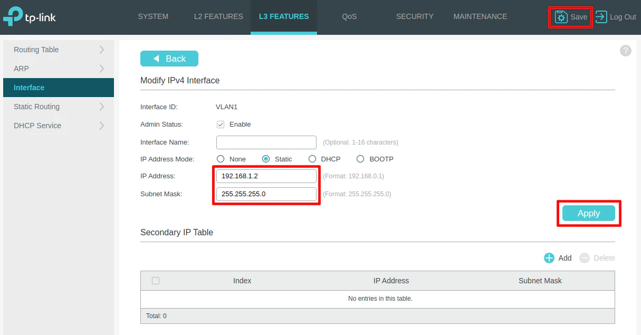Expand the ARP chevron
This screenshot has width=641, height=335.
pos(102,69)
